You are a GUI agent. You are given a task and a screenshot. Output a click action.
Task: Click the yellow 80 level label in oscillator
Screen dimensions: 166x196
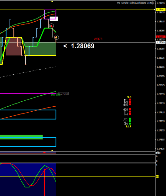point(157,177)
